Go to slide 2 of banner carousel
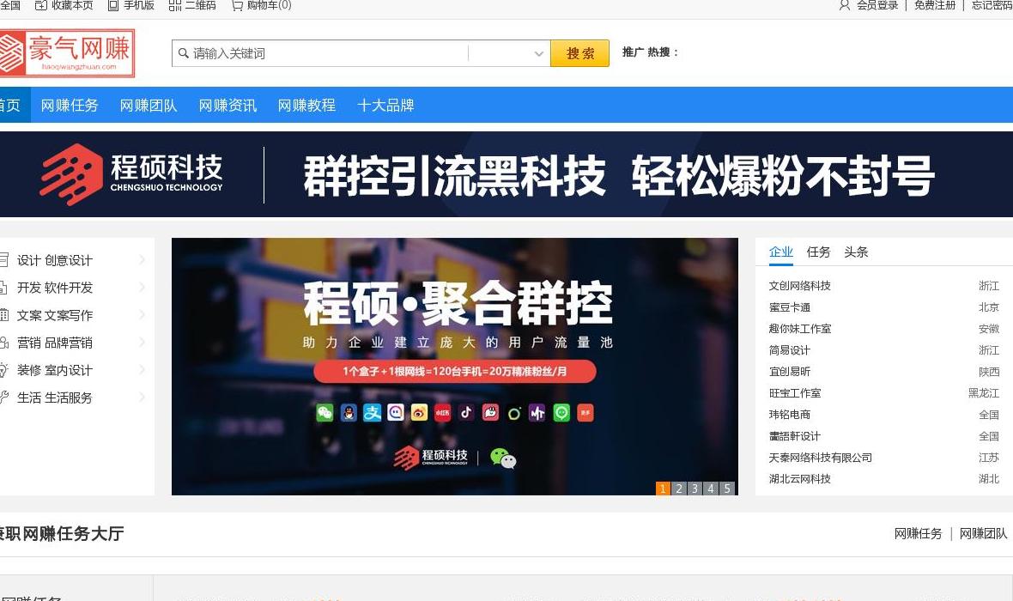Viewport: 1013px width, 601px height. point(679,489)
